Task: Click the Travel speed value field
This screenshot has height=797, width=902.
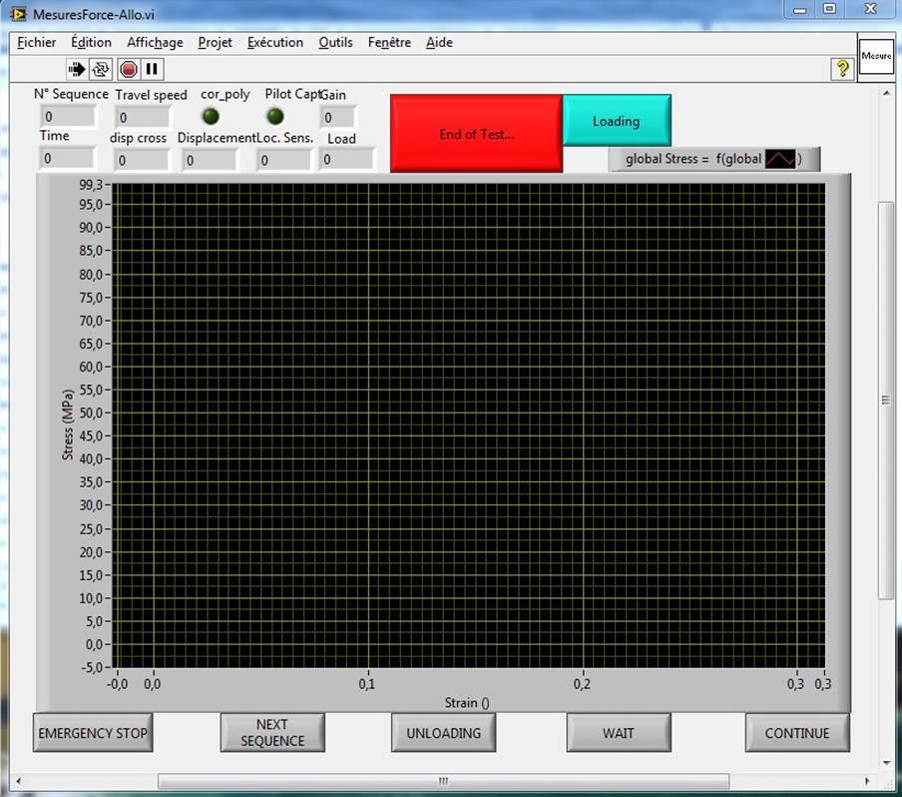Action: 142,118
